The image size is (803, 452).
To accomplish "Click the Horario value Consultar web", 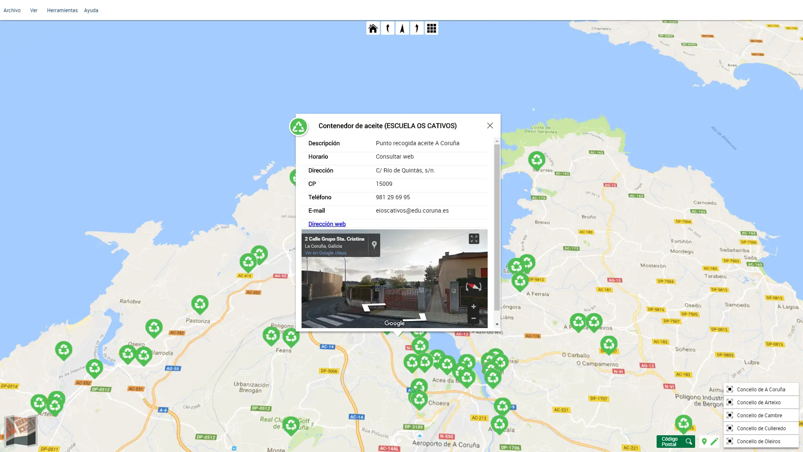I will pyautogui.click(x=394, y=157).
